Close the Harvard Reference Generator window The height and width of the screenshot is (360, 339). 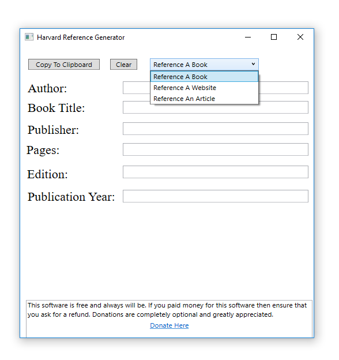[300, 37]
